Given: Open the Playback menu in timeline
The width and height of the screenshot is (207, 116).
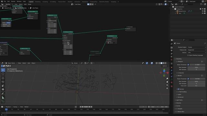Looking at the screenshot, I should [9, 107].
